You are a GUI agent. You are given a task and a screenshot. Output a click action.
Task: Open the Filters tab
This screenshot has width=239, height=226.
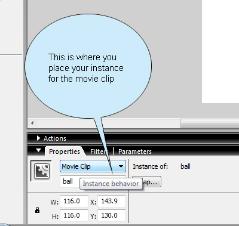click(99, 151)
